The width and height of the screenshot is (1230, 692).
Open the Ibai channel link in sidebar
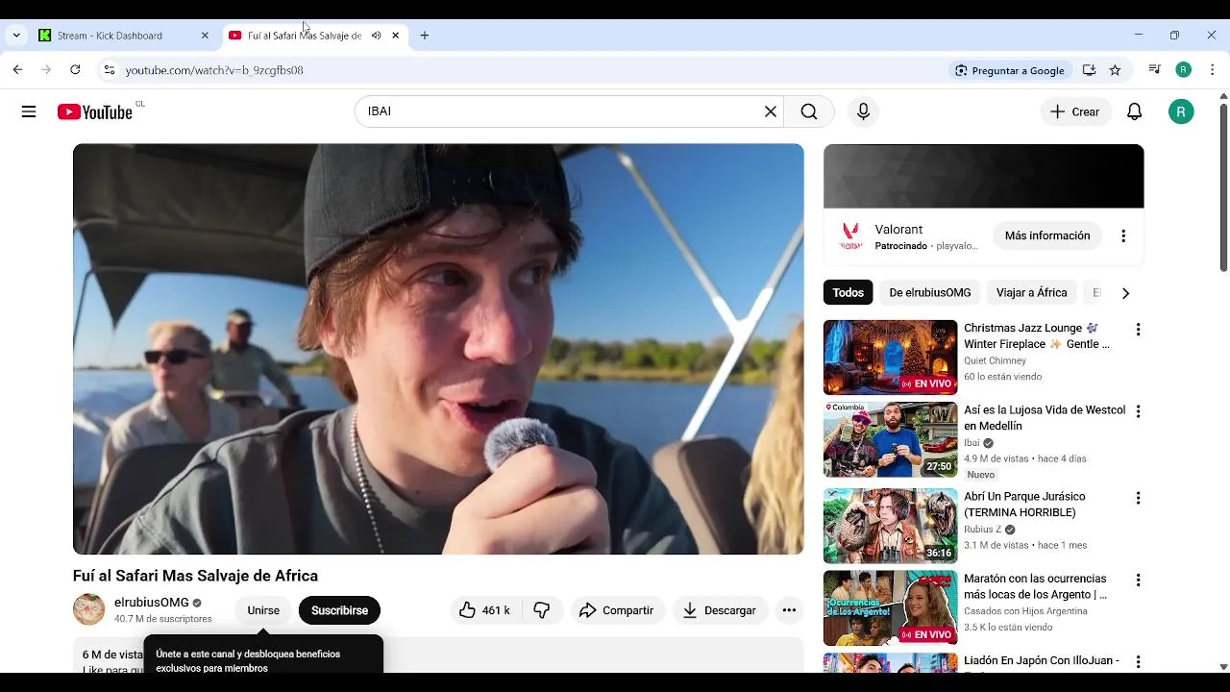click(972, 443)
